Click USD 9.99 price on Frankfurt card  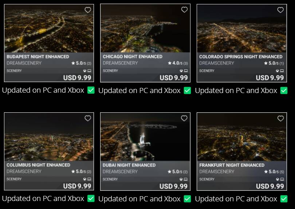click(270, 186)
